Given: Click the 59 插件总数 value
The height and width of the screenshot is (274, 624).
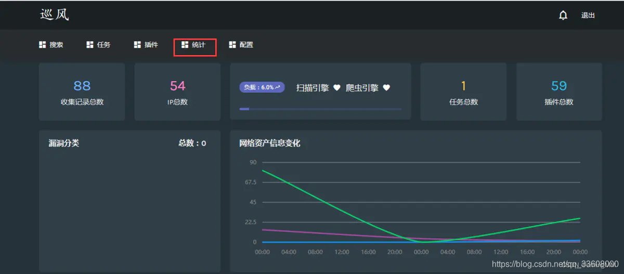Looking at the screenshot, I should point(559,86).
